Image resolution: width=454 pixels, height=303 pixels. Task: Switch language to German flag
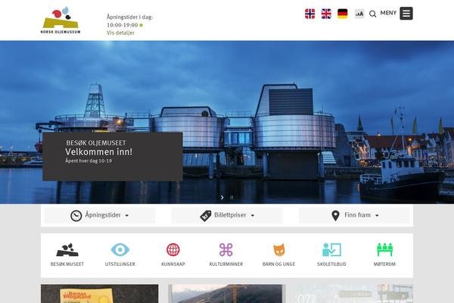click(343, 14)
